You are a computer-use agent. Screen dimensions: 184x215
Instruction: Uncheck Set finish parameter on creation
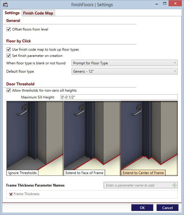coord(8,55)
